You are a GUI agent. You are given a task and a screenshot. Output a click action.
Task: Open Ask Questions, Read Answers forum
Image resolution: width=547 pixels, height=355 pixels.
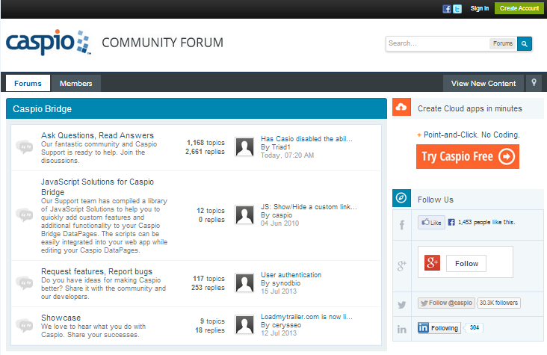(97, 135)
